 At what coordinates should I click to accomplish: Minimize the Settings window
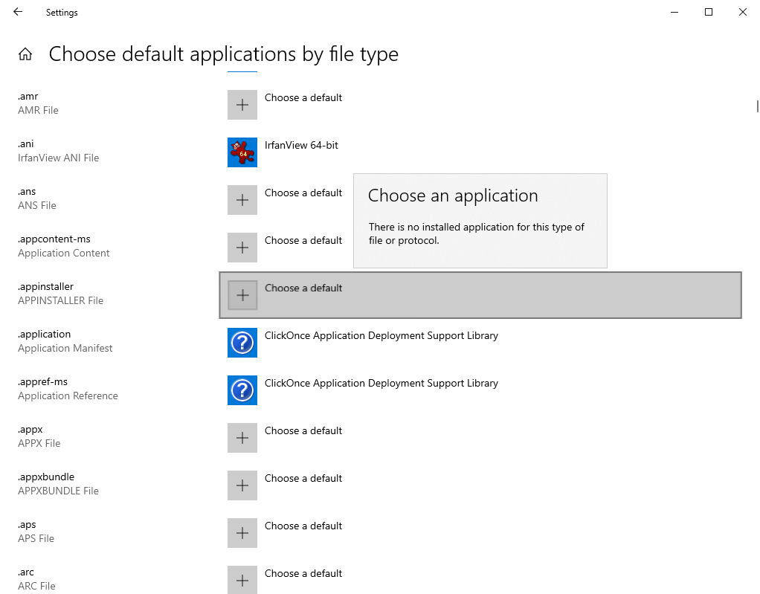674,12
